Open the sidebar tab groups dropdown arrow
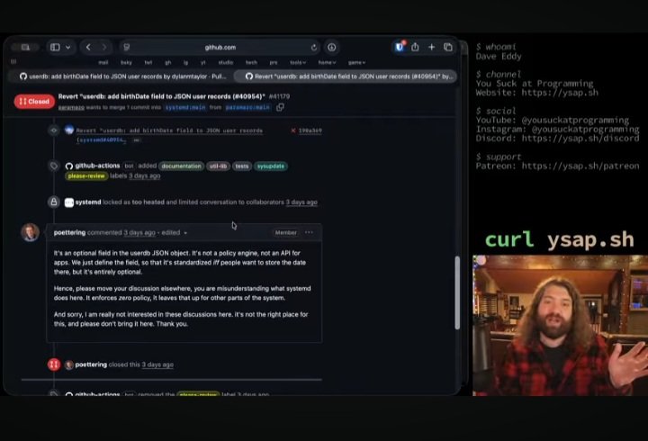This screenshot has width=648, height=441. point(67,47)
